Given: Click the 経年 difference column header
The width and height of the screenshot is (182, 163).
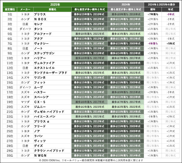Looking at the screenshot, I should tap(153, 10).
